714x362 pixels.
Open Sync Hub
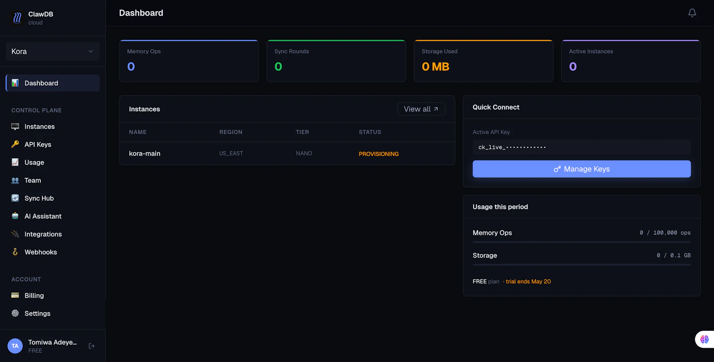click(x=53, y=198)
